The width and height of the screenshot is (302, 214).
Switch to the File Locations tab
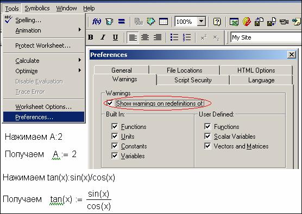pos(185,70)
